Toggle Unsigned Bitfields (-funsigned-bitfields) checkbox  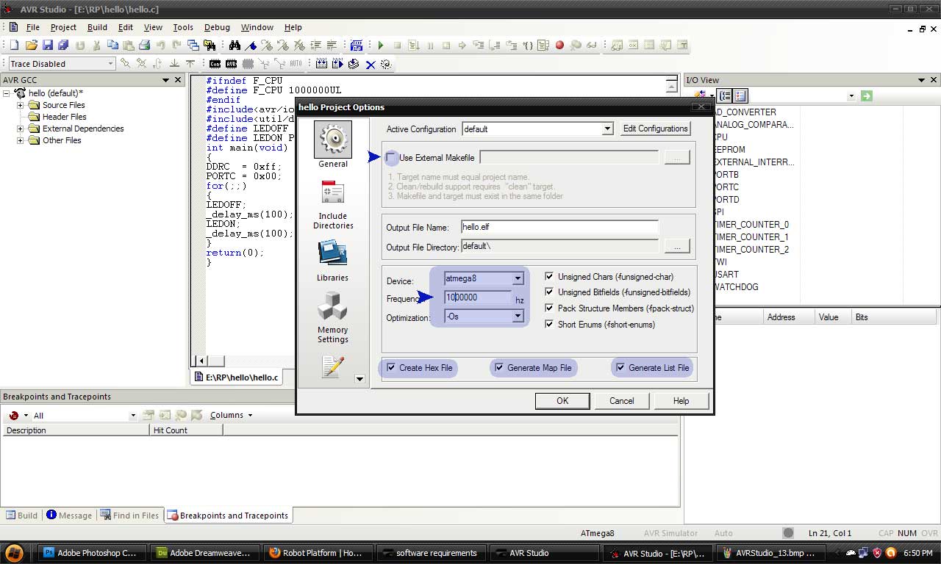(x=549, y=292)
